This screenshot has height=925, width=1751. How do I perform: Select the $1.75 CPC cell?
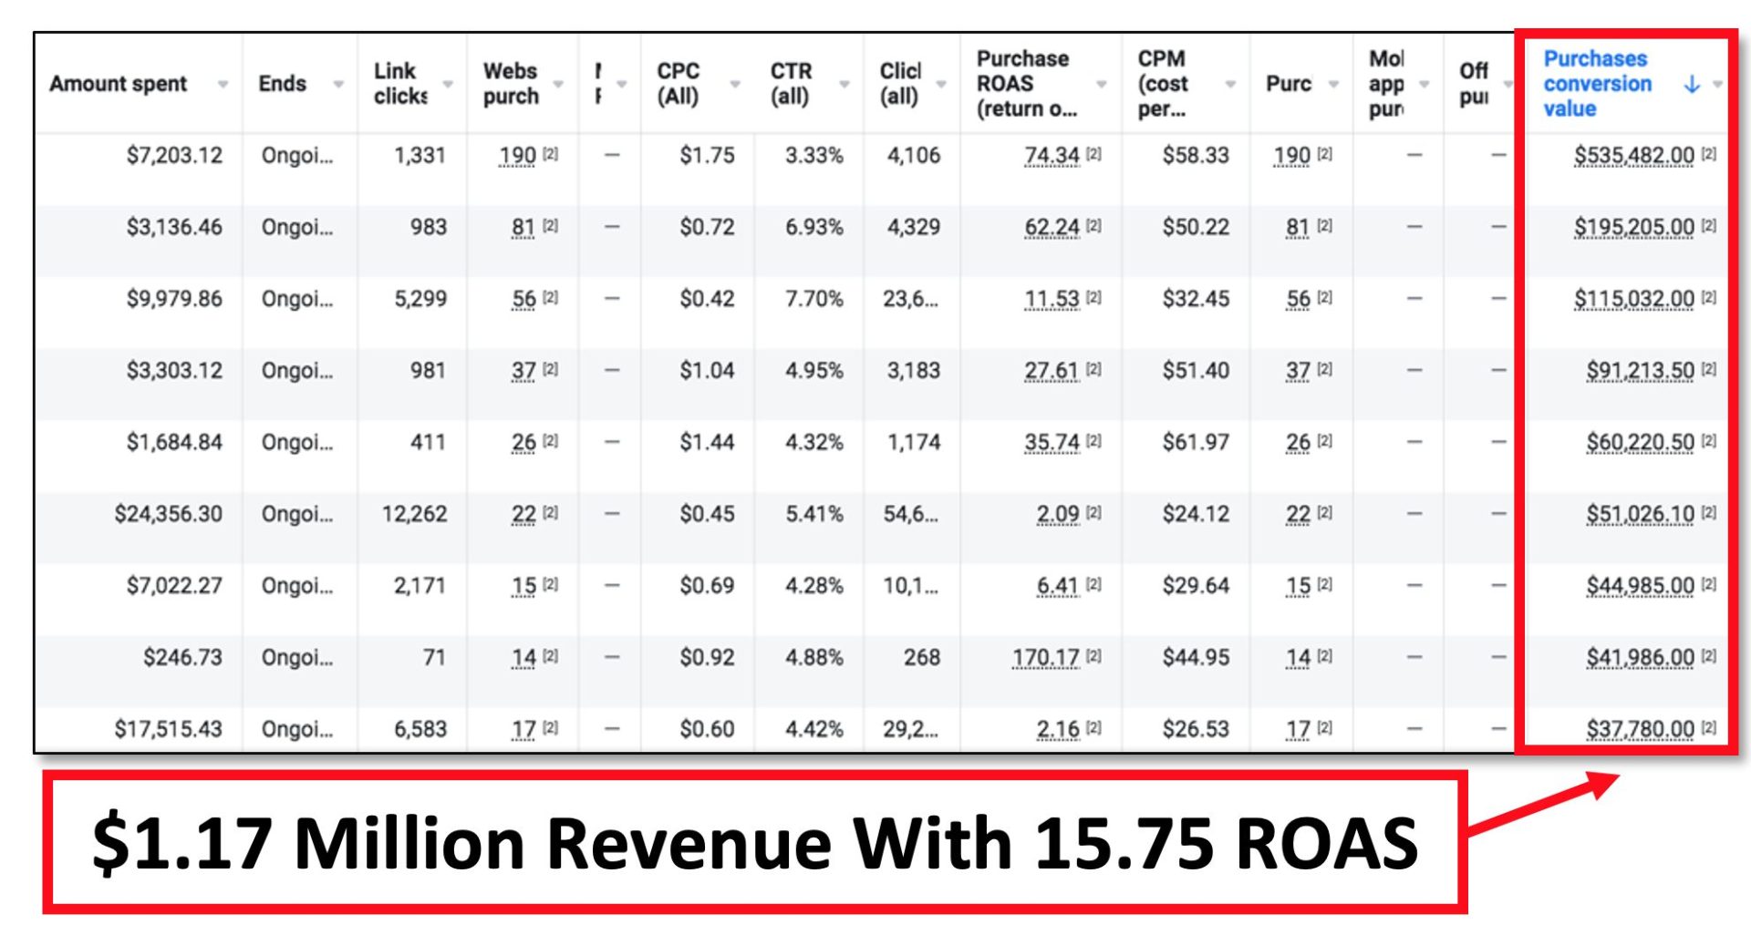tap(707, 156)
